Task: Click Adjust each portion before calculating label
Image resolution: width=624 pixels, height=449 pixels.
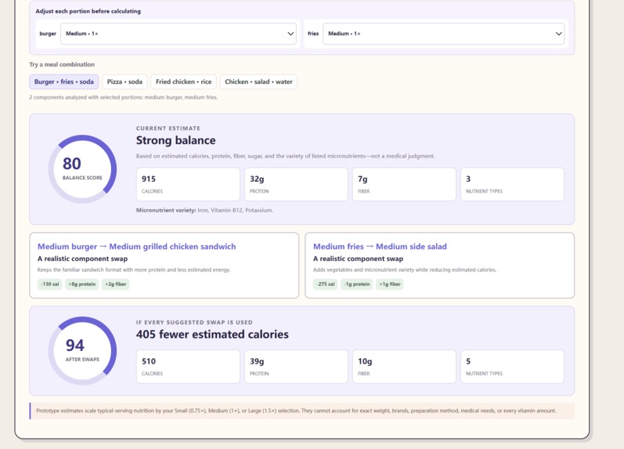Action: point(88,11)
